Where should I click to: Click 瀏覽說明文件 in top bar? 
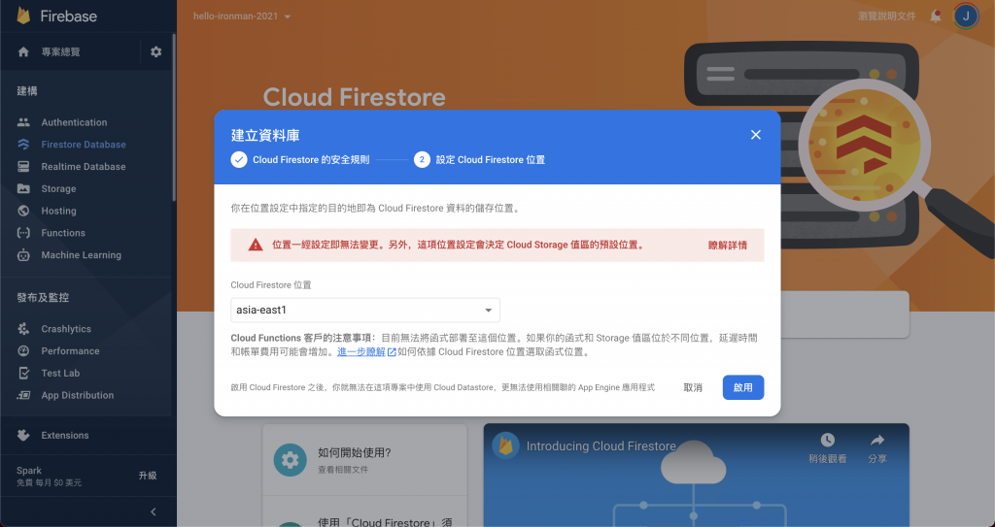point(886,16)
